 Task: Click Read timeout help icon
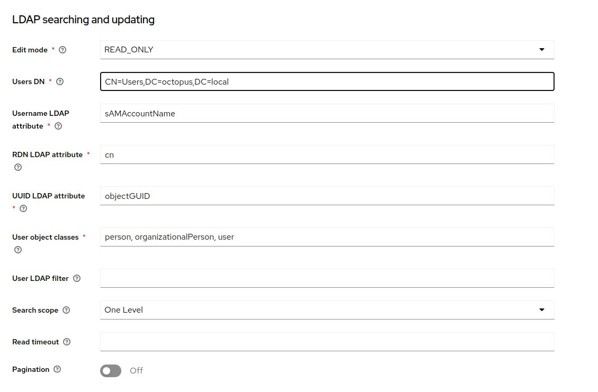point(67,342)
